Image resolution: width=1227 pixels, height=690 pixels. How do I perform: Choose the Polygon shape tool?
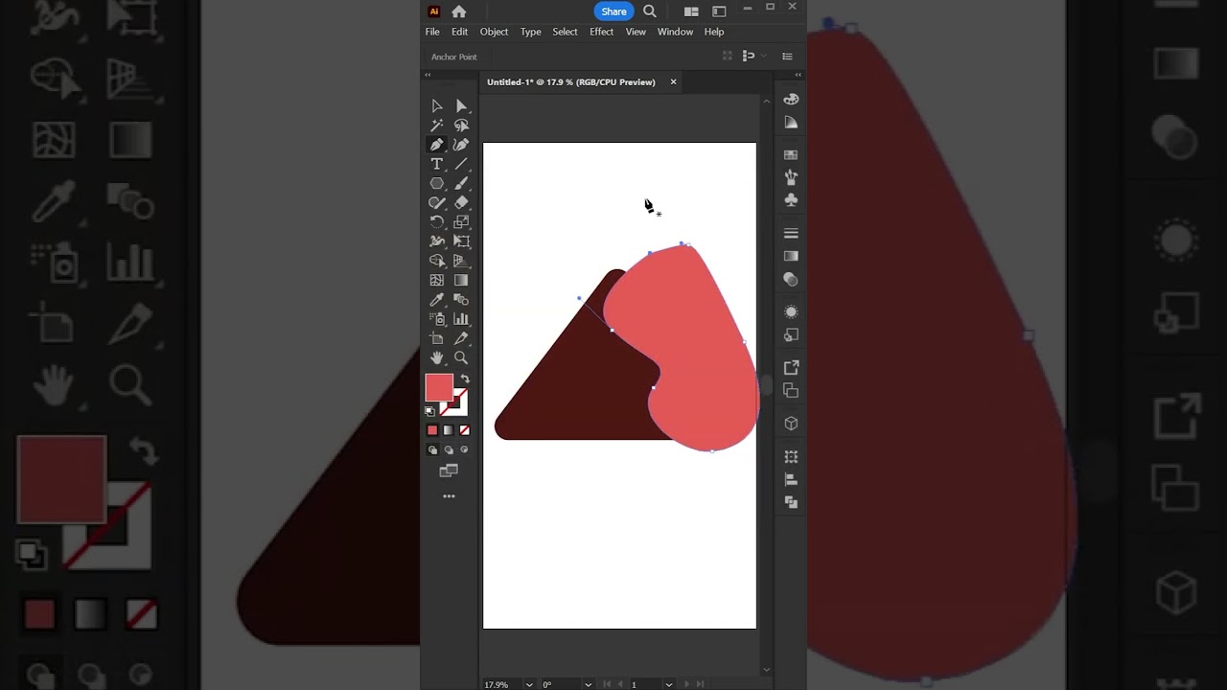(437, 183)
